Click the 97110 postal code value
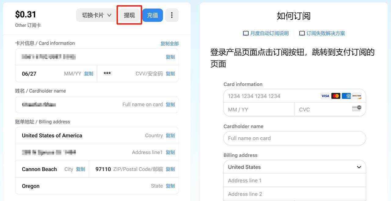Image resolution: width=391 pixels, height=201 pixels. point(103,169)
